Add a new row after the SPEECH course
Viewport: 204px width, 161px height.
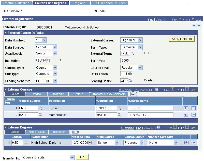(x=186, y=108)
